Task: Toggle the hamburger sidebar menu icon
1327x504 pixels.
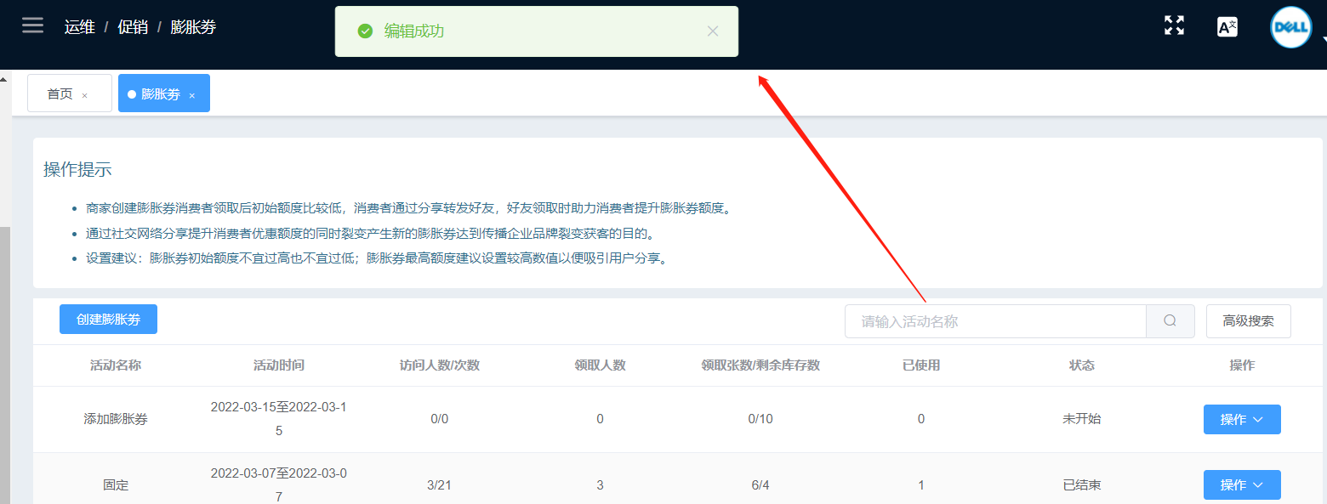Action: pyautogui.click(x=32, y=25)
